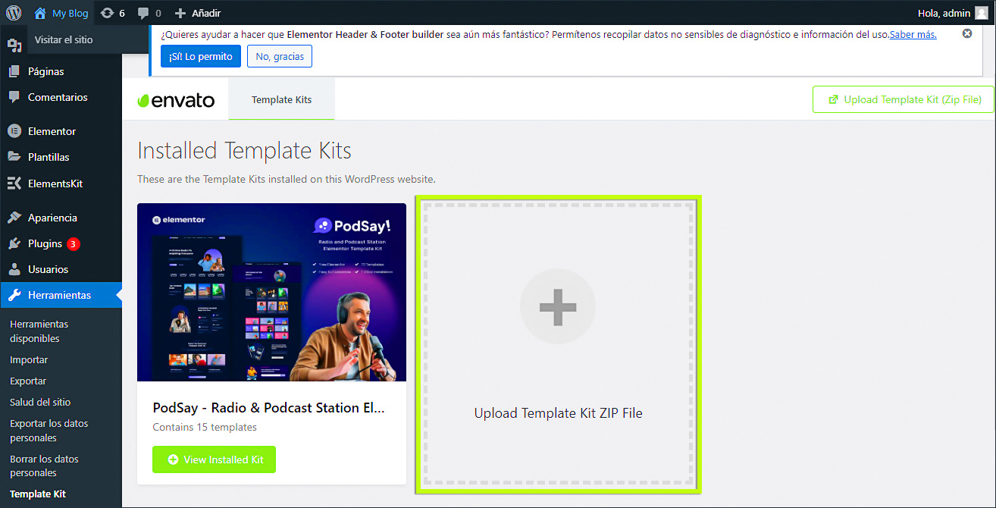Dismiss the Elementor notice with X icon
This screenshot has height=508, width=996.
(x=966, y=33)
